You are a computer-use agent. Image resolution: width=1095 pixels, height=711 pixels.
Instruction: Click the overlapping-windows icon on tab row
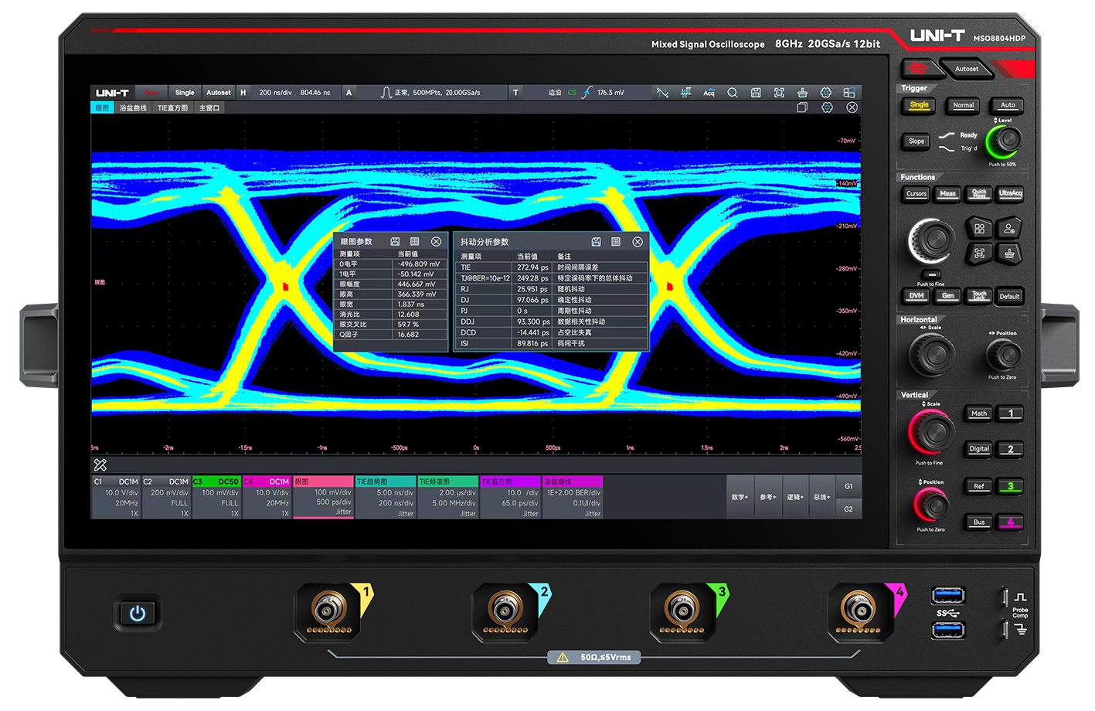[802, 107]
